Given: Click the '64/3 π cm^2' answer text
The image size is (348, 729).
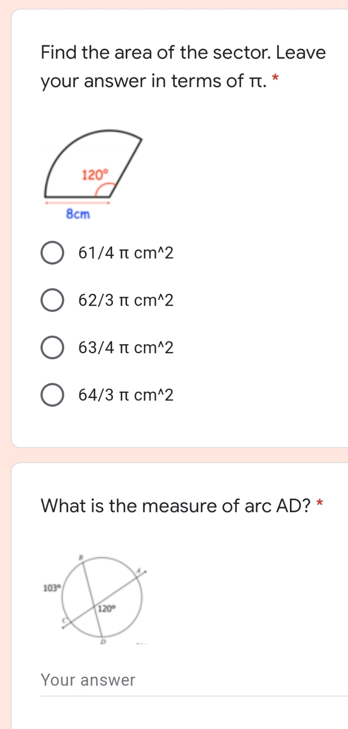Looking at the screenshot, I should click(x=126, y=395).
